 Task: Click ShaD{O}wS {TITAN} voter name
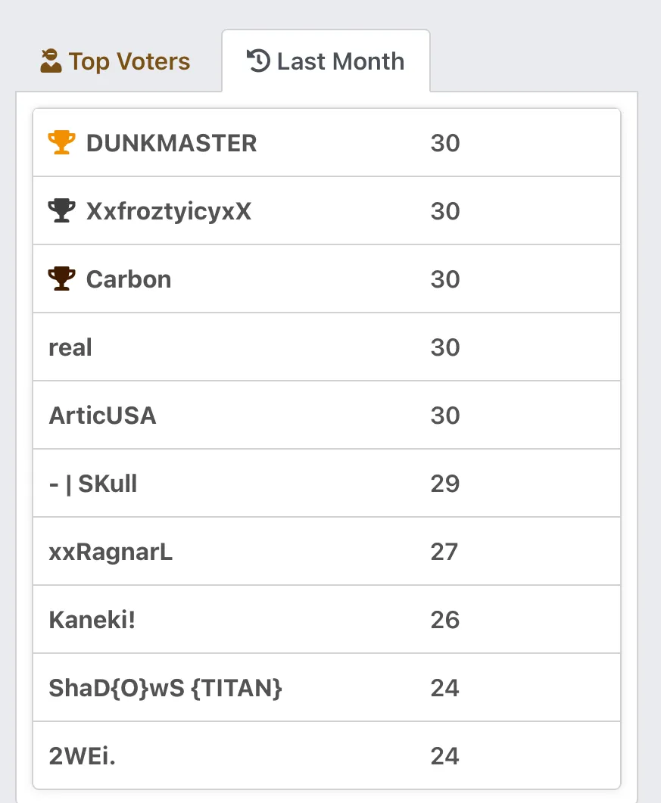[165, 688]
